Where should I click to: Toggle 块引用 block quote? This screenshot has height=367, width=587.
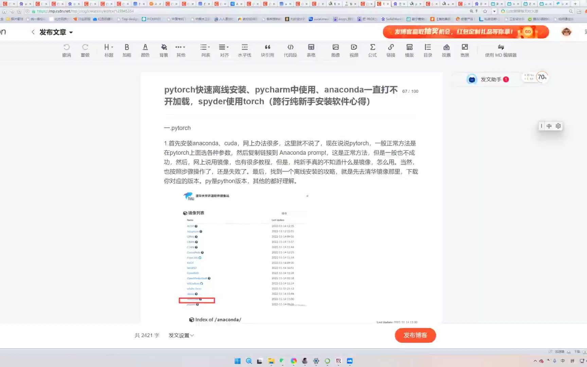268,50
